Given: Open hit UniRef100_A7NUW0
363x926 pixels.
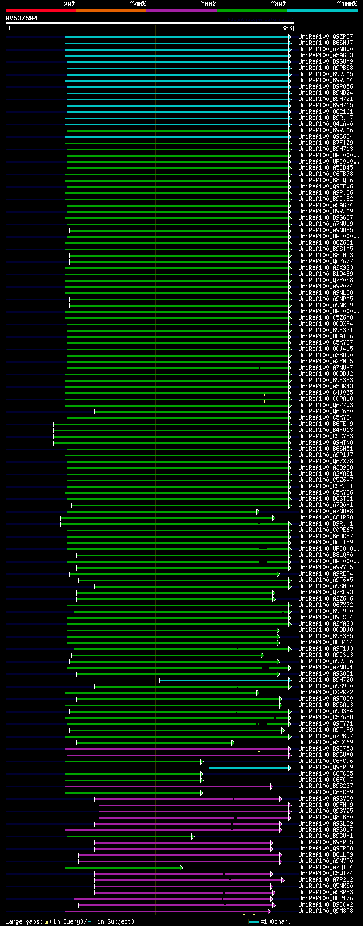Looking at the screenshot, I should coord(326,49).
